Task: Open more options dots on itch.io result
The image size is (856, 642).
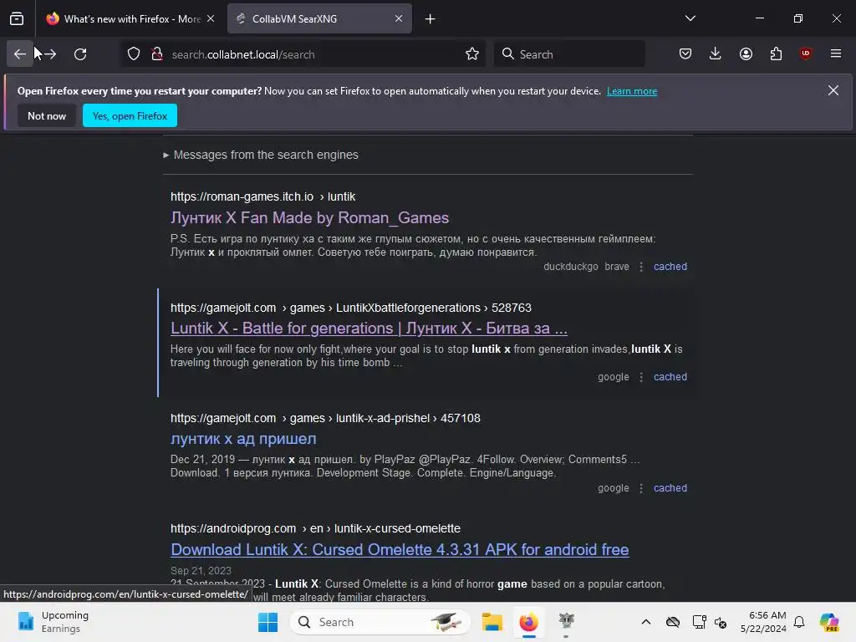Action: pyautogui.click(x=641, y=267)
